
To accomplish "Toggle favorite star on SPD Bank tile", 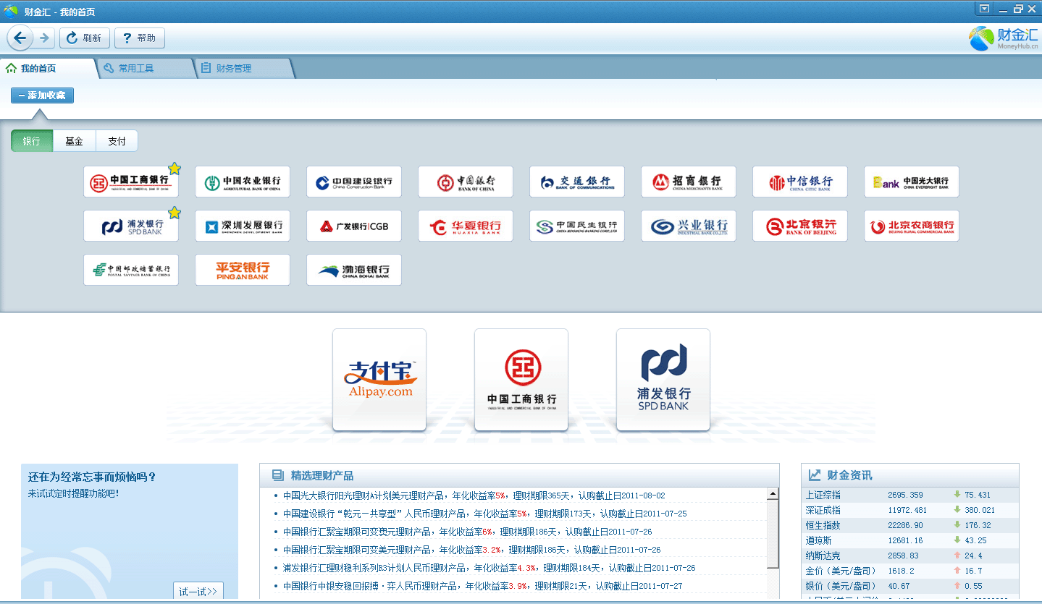I will point(175,213).
